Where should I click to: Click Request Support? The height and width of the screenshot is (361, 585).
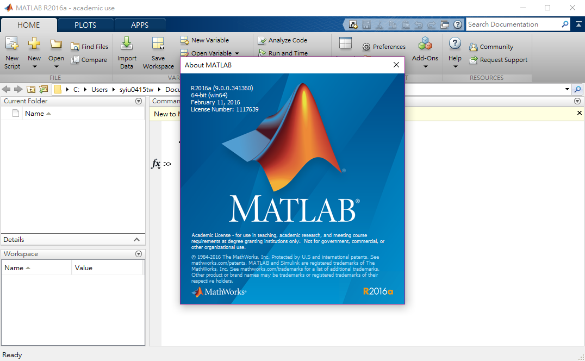[499, 60]
